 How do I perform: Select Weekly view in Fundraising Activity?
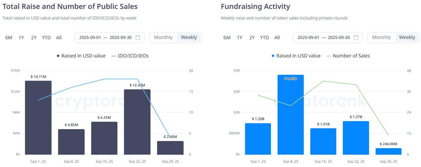coord(407,38)
